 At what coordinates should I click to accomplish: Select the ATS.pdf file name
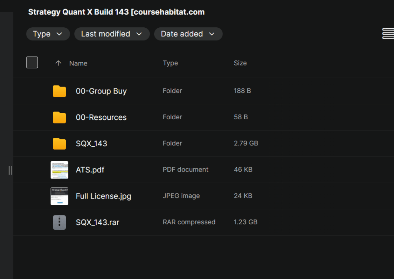click(x=90, y=170)
